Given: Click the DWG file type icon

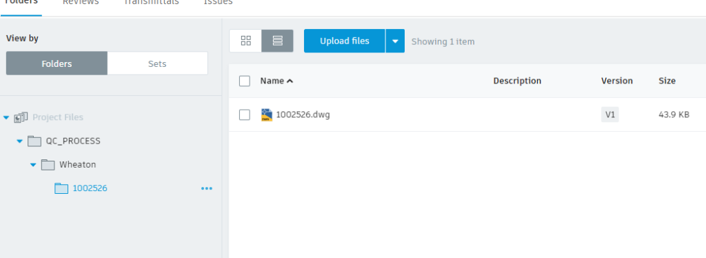Looking at the screenshot, I should (x=267, y=115).
